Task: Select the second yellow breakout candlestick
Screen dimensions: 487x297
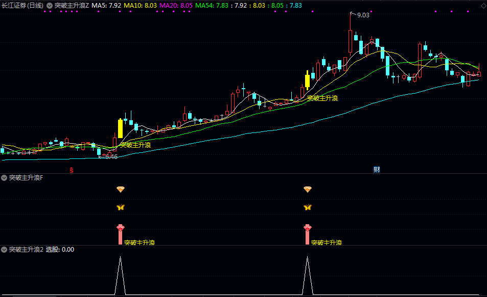Action: pos(308,80)
